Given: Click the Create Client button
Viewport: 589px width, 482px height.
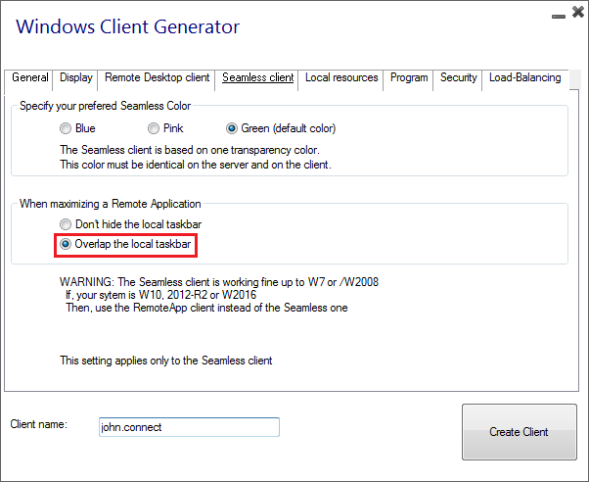Looking at the screenshot, I should click(520, 432).
